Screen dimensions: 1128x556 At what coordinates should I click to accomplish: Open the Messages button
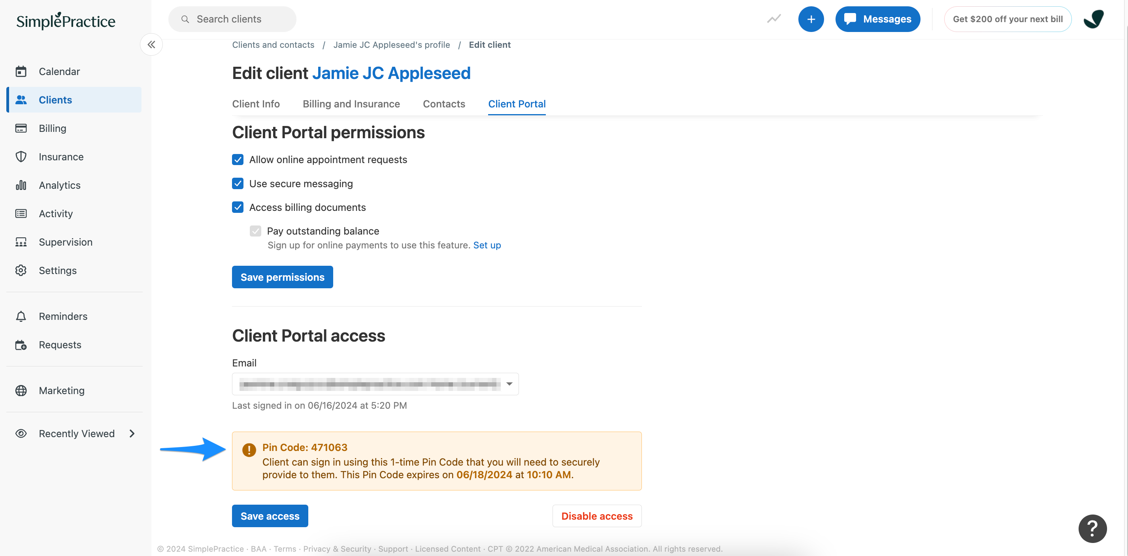tap(877, 19)
